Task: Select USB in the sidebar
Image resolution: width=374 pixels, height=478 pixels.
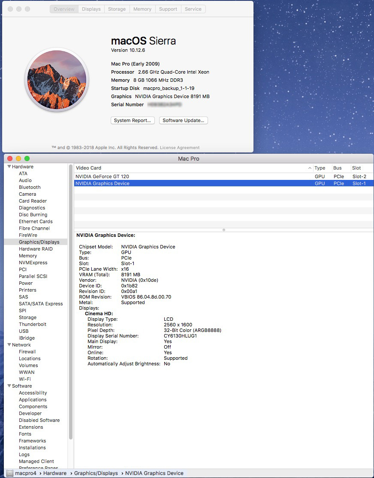Action: pyautogui.click(x=24, y=332)
